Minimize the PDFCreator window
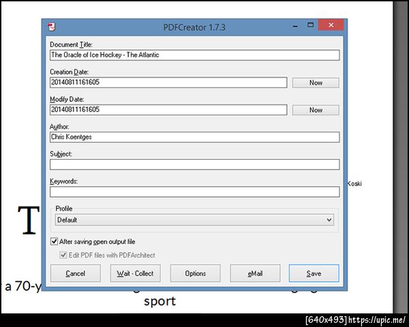This screenshot has height=327, width=409. click(295, 26)
